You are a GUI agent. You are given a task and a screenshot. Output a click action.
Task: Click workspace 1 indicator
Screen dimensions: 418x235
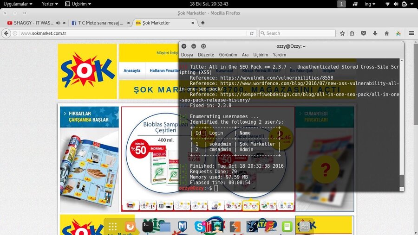pyautogui.click(x=341, y=4)
